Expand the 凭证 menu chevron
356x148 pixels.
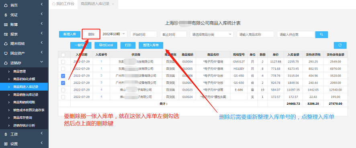coord(42,14)
